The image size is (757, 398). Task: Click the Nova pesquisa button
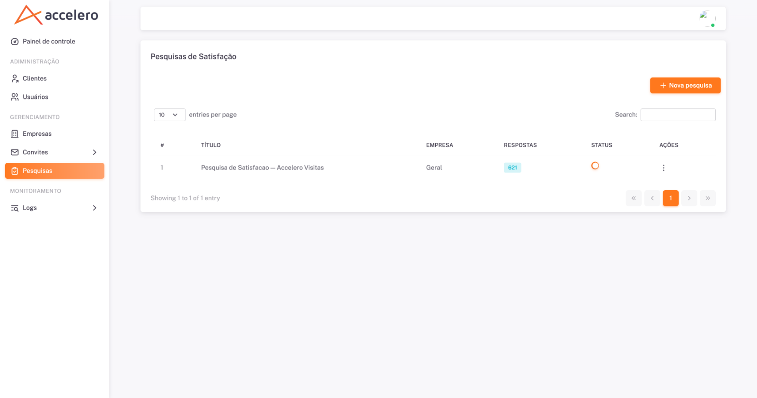(x=685, y=86)
